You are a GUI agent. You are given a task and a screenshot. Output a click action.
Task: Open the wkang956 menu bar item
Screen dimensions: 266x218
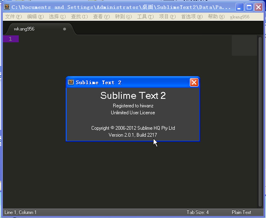(240, 17)
